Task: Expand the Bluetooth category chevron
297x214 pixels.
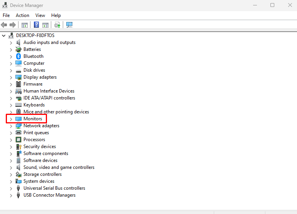Action: tap(11, 57)
